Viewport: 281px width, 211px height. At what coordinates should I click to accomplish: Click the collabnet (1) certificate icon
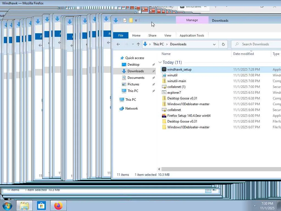(164, 87)
